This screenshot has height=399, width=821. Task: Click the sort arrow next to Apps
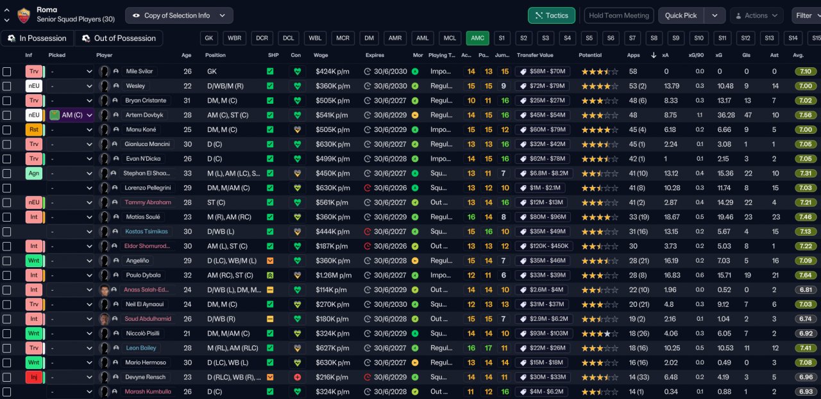click(654, 55)
